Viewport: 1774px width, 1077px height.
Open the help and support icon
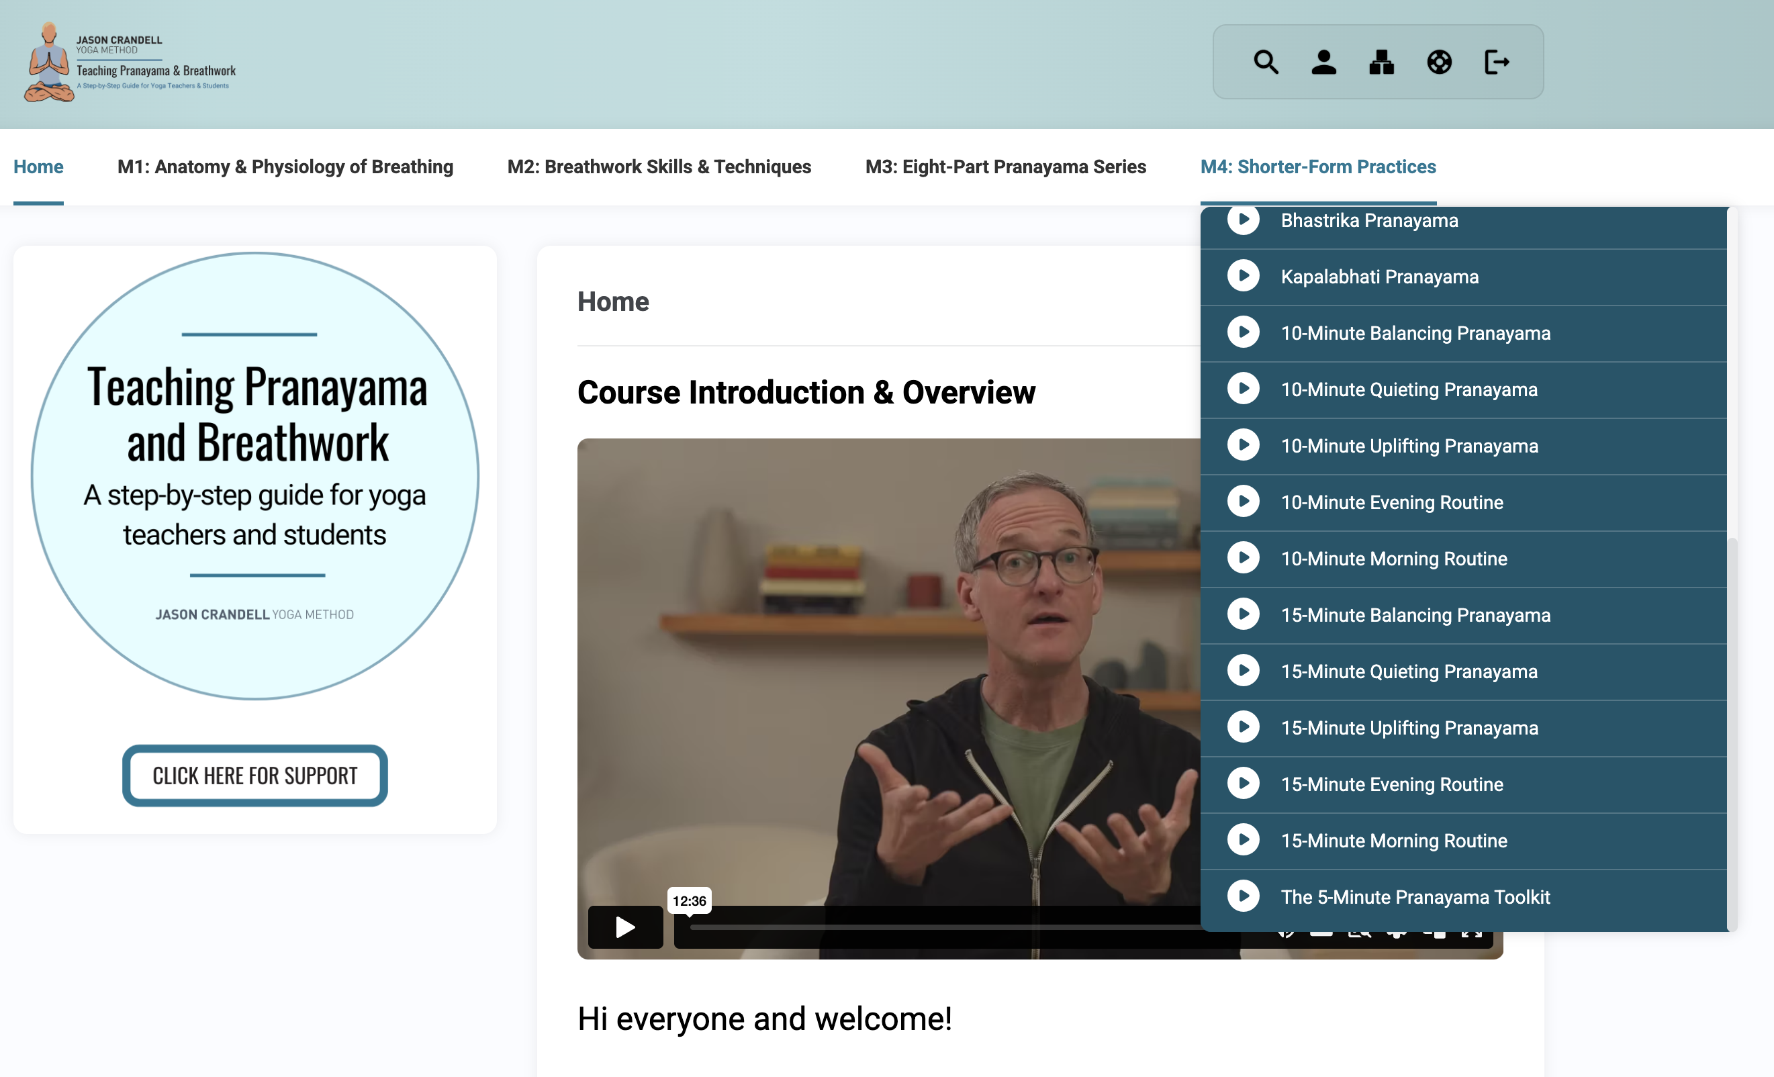[x=1439, y=62]
